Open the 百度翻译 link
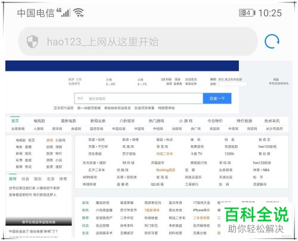Image resolution: width=298 pixels, height=241 pixels. click(x=260, y=184)
